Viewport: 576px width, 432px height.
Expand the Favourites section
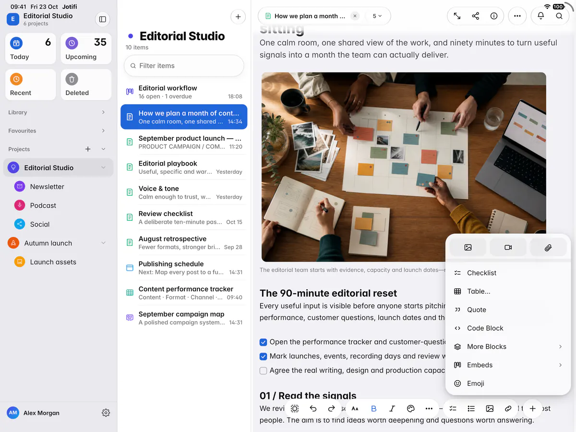pyautogui.click(x=103, y=131)
